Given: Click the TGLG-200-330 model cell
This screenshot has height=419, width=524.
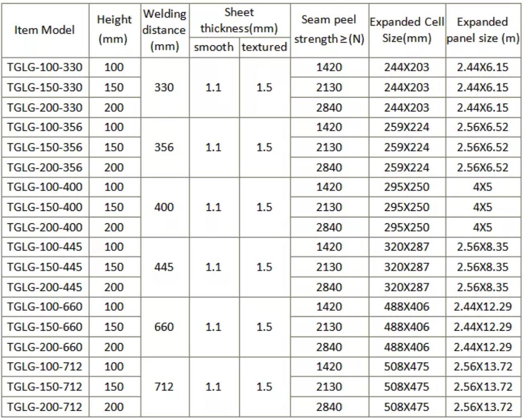Looking at the screenshot, I should click(x=45, y=108).
